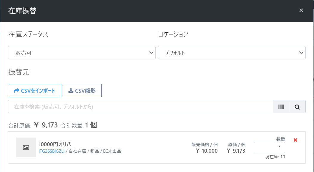The image size is (314, 172).
Task: Expand the ロケーション dropdown showing デフォルト
Action: 232,53
